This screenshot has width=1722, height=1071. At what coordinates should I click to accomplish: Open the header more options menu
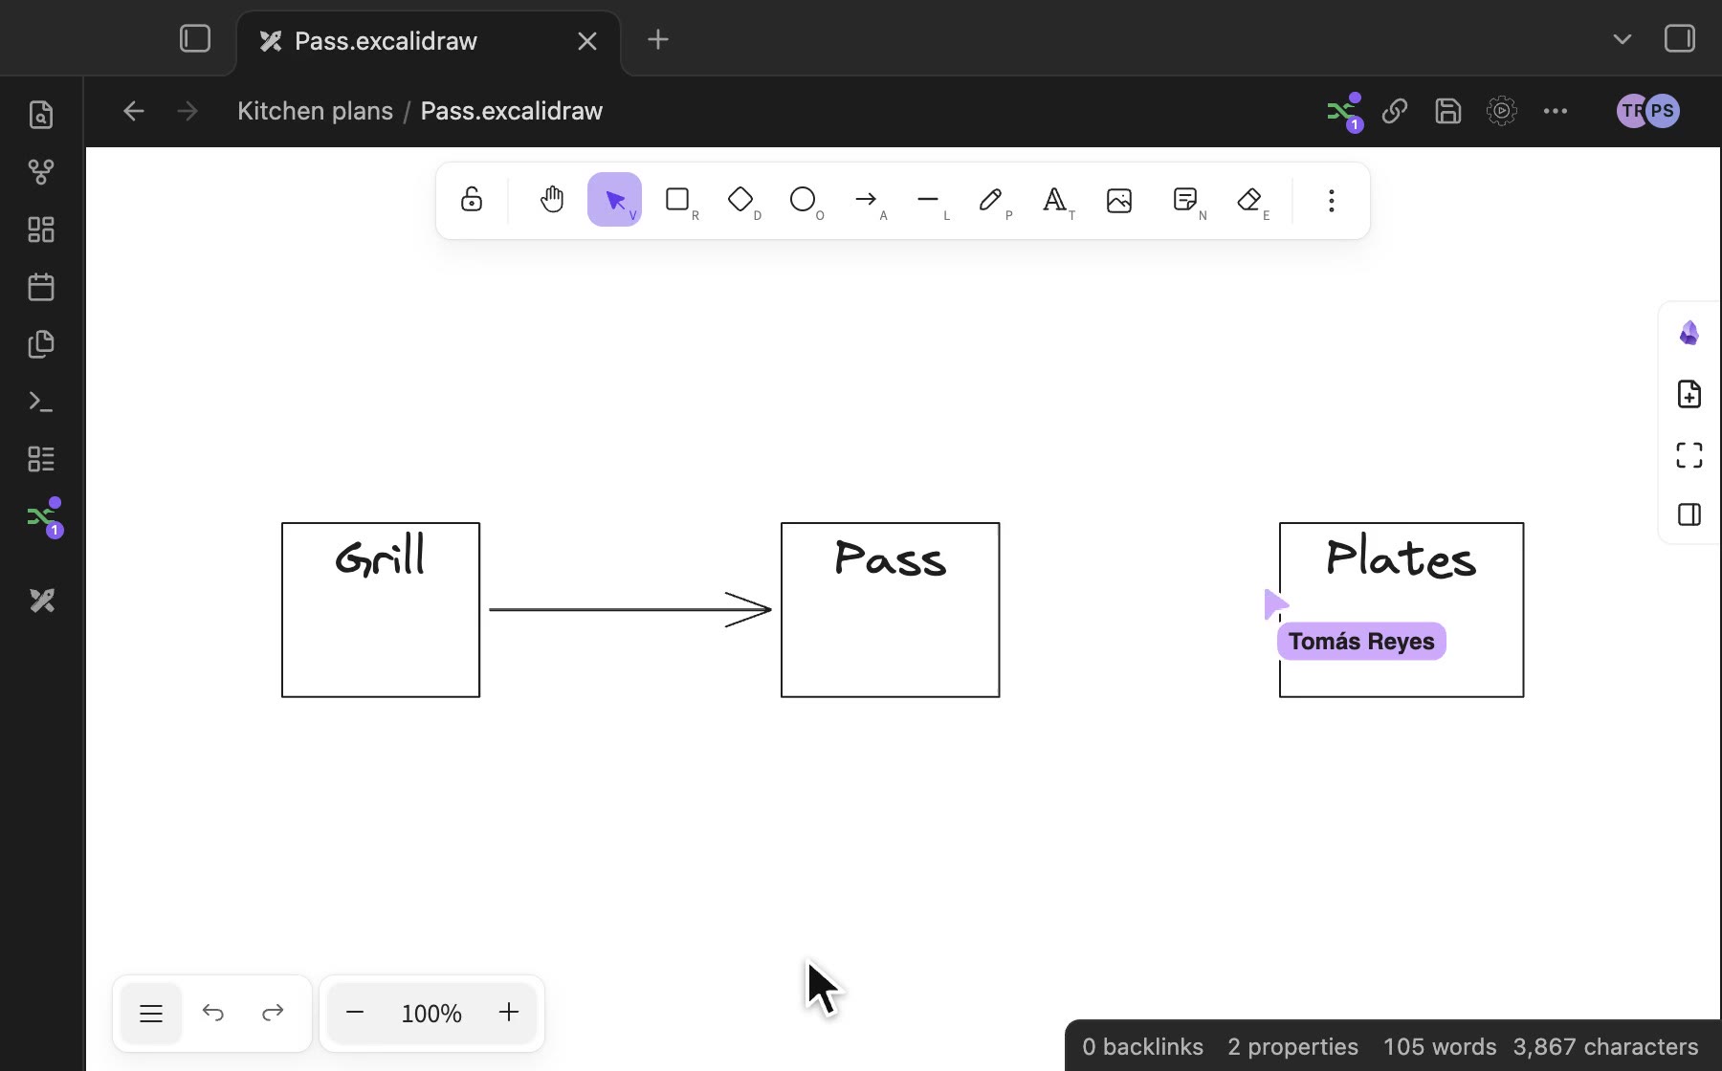point(1556,111)
